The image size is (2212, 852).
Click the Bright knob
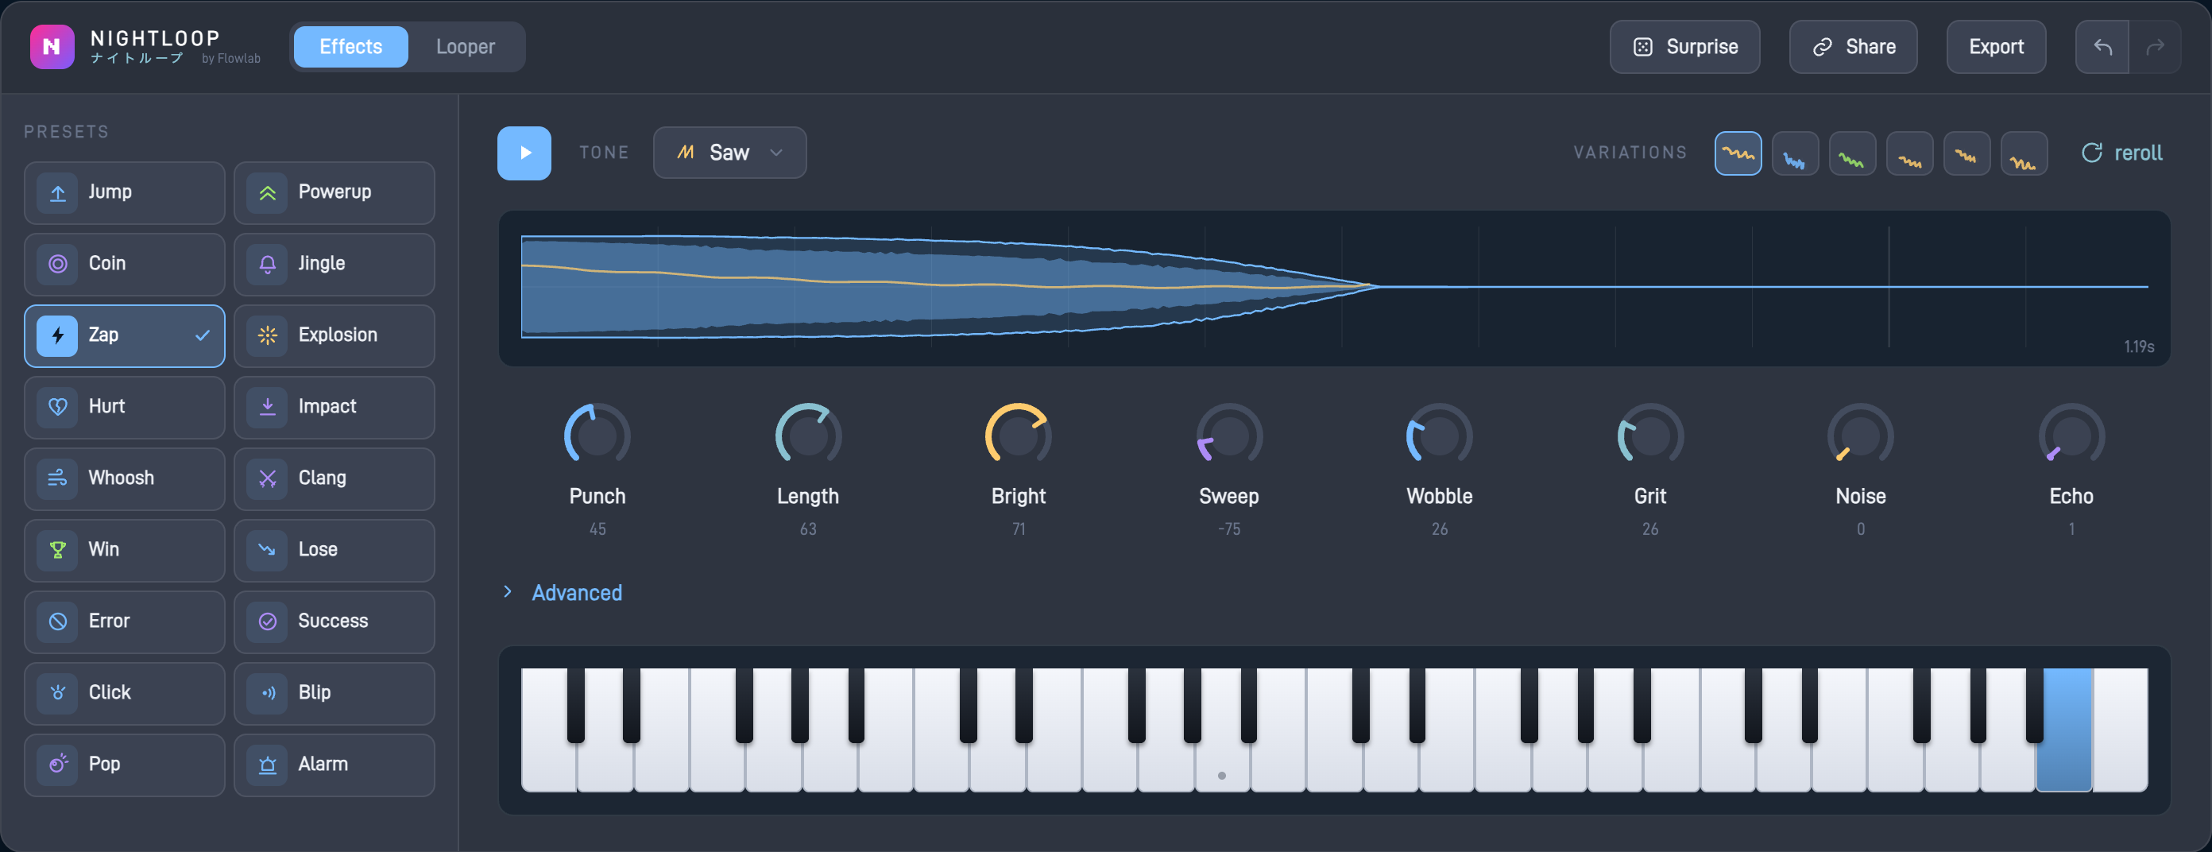(x=1019, y=436)
